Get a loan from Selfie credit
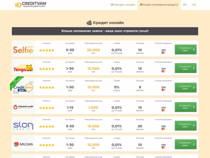210x158 pixels. (x=185, y=49)
